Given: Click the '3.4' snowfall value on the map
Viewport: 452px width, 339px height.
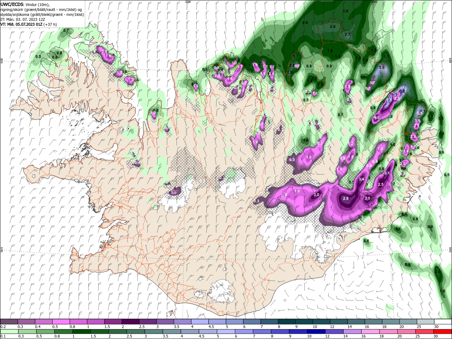Looking at the screenshot, I should 361,179.
